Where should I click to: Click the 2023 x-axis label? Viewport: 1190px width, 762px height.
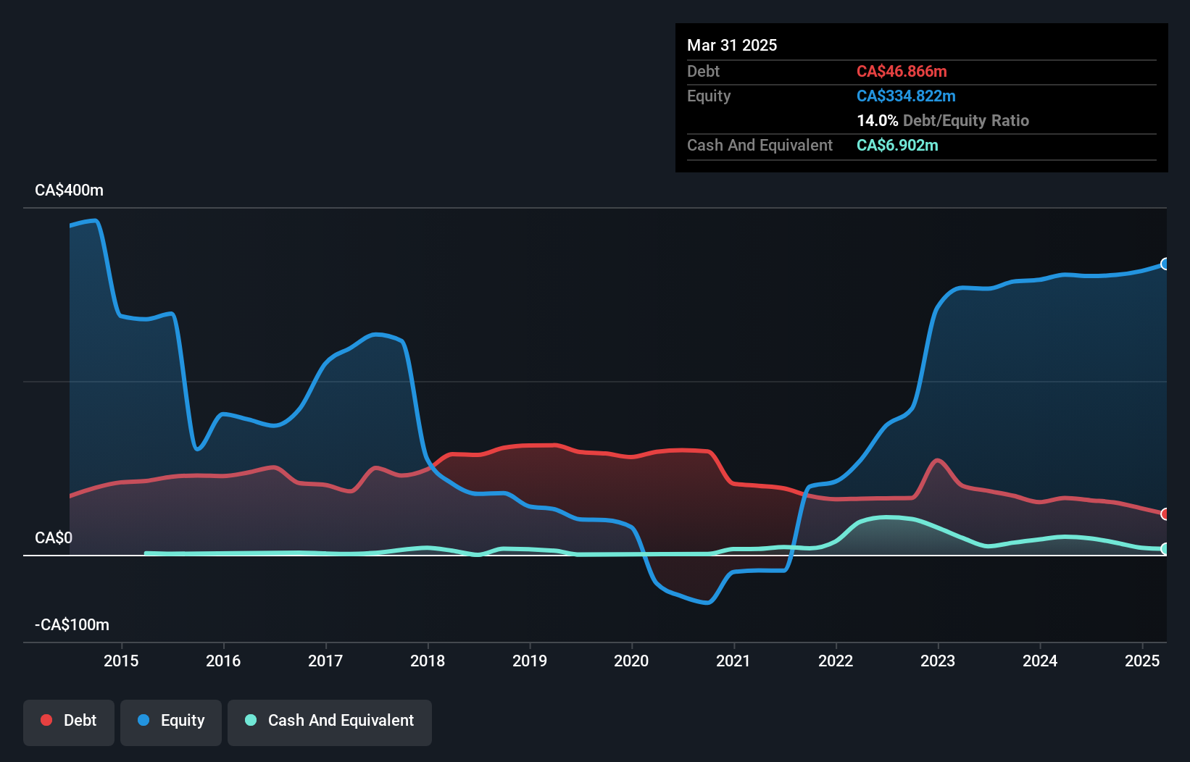938,661
